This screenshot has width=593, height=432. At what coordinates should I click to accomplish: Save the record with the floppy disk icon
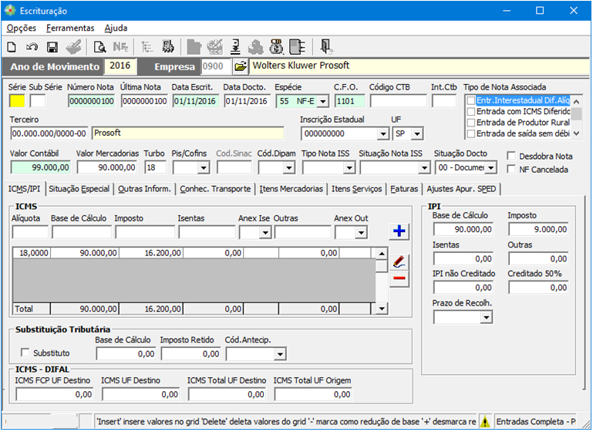click(x=52, y=46)
